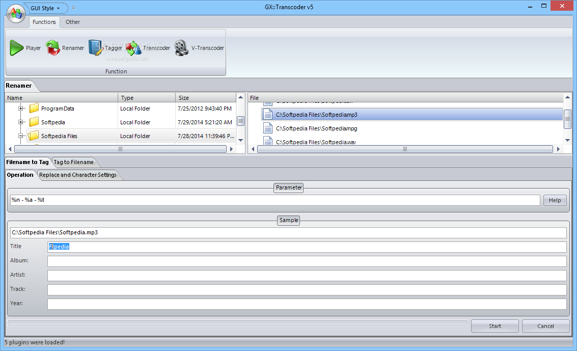Image resolution: width=577 pixels, height=351 pixels.
Task: Expand the Softpedia folder node
Action: click(x=21, y=122)
